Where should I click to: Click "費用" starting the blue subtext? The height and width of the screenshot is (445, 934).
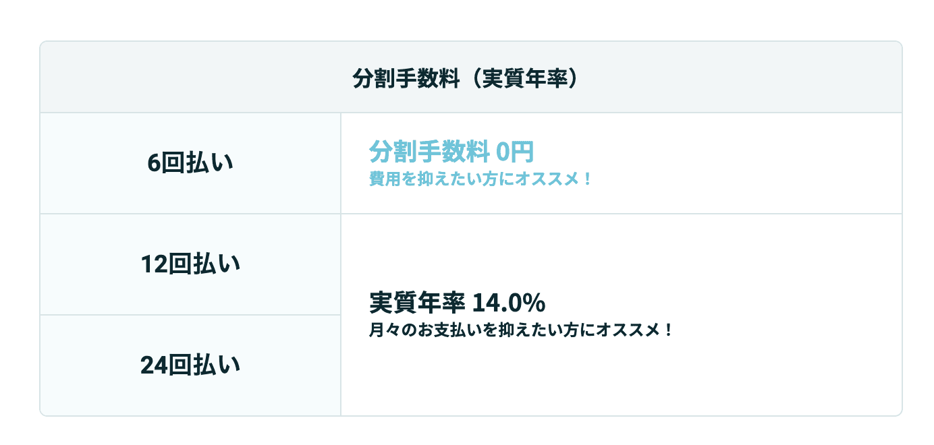click(x=383, y=180)
